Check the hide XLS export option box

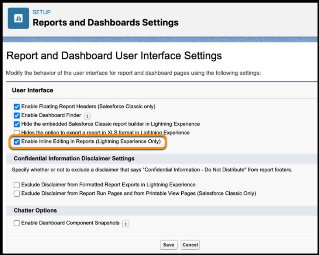[17, 132]
